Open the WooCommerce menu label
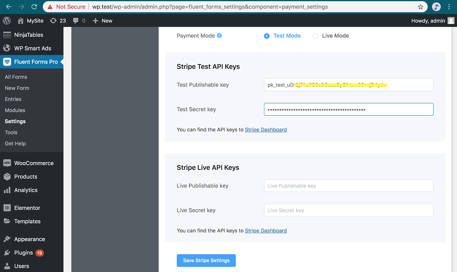Screen dimensions: 457x272 [34, 163]
